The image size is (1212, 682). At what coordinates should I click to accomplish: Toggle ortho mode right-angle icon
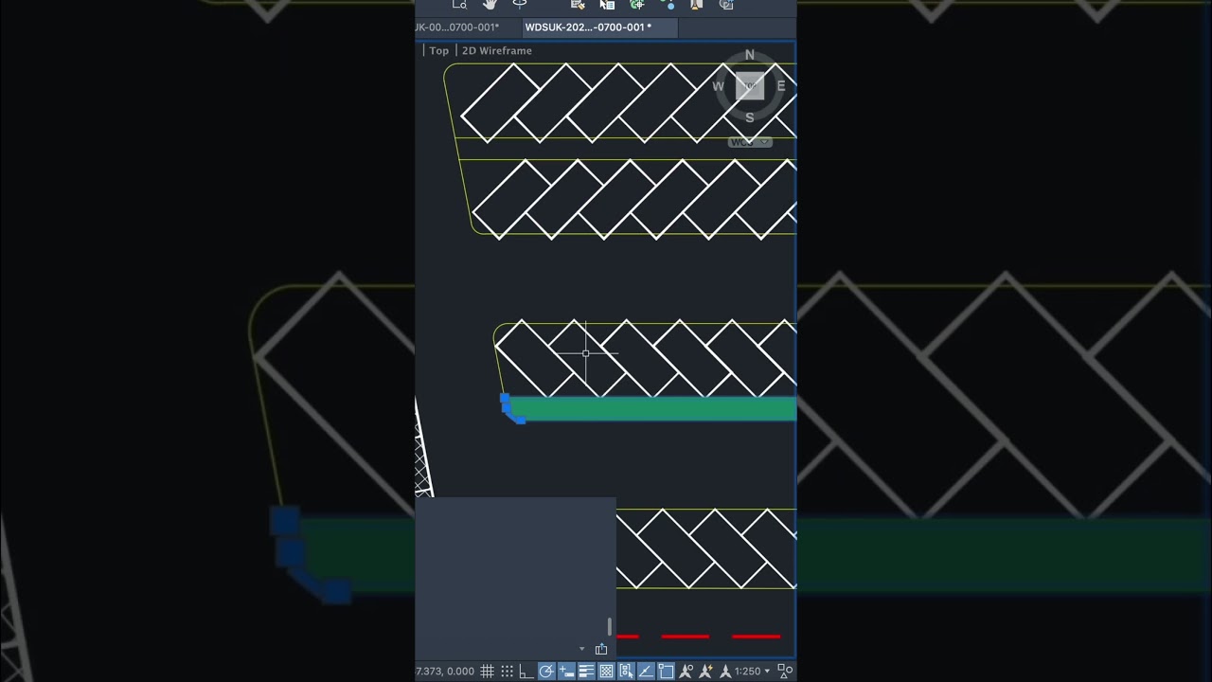click(x=526, y=672)
